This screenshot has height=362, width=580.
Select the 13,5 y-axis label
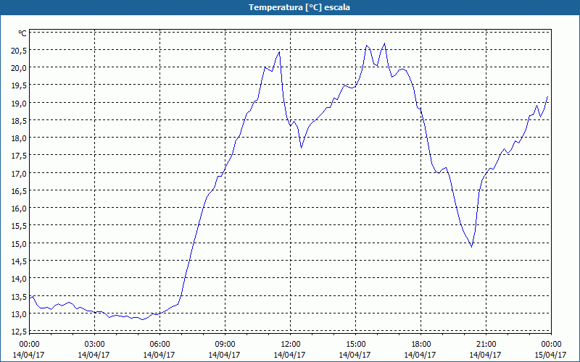[19, 297]
